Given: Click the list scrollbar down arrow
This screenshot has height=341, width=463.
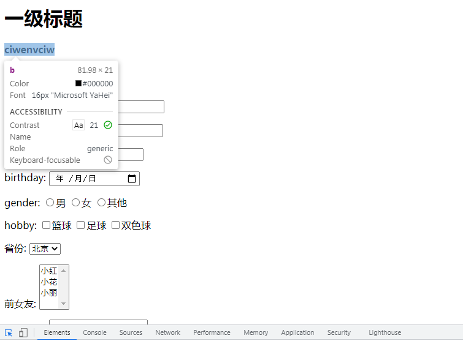Looking at the screenshot, I should (64, 304).
